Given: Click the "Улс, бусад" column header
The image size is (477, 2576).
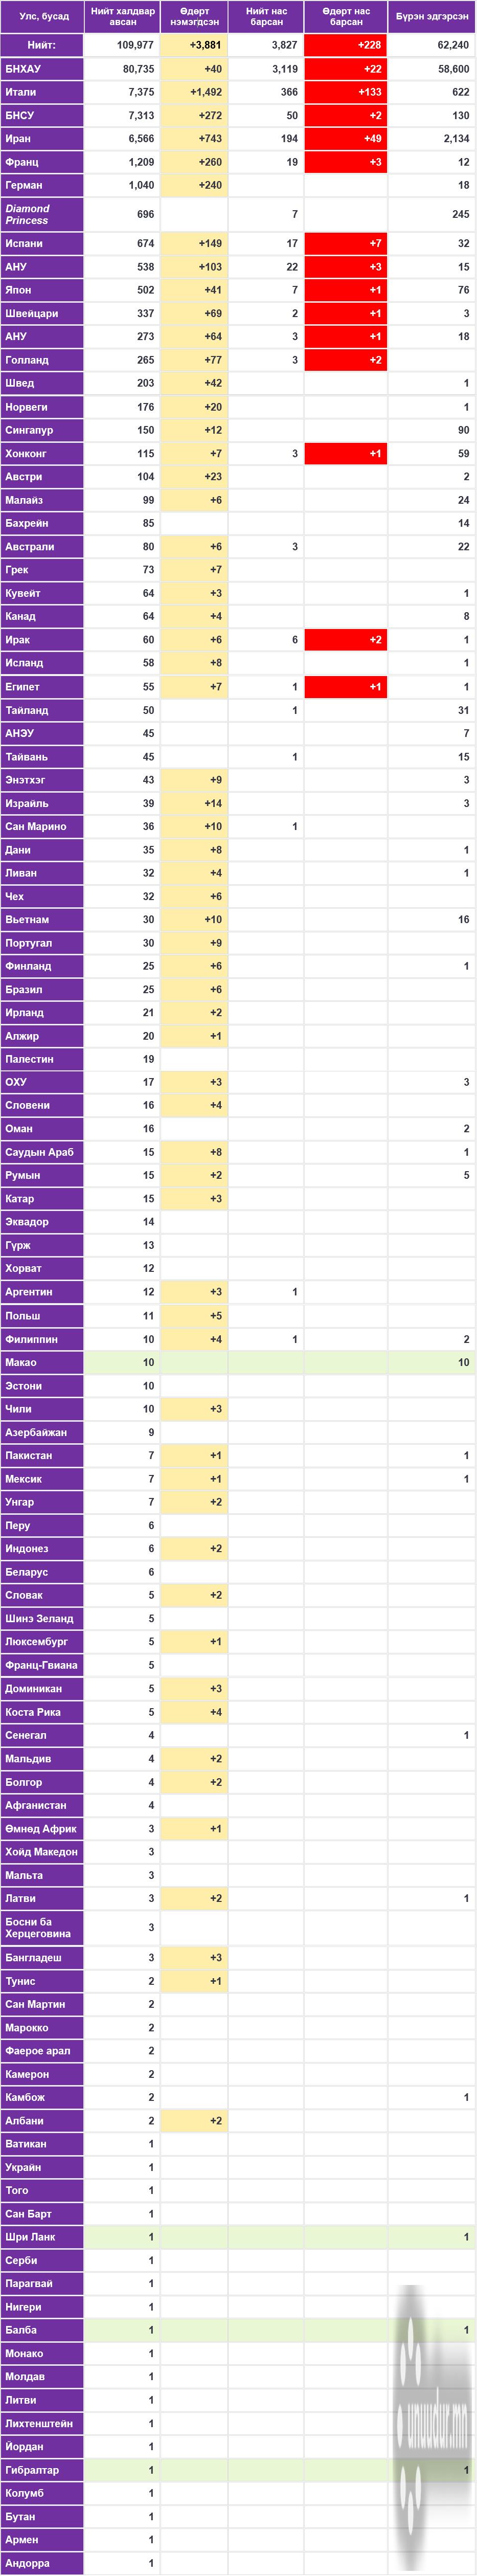Looking at the screenshot, I should coord(42,17).
